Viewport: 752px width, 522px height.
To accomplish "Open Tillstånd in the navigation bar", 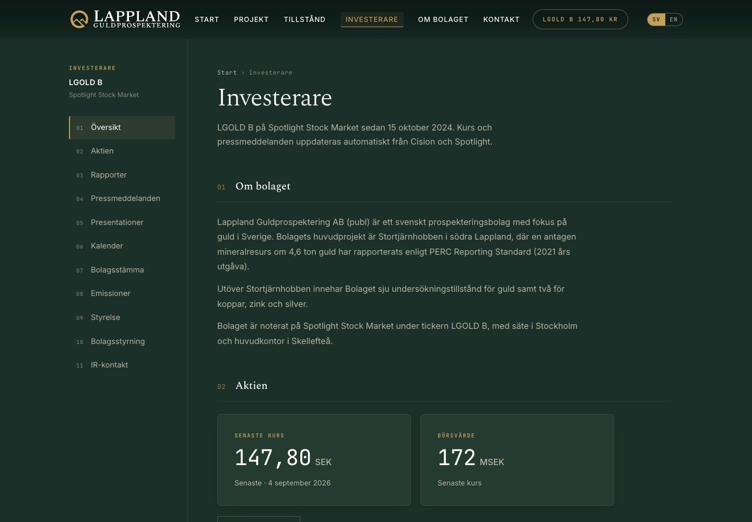I will tap(304, 19).
